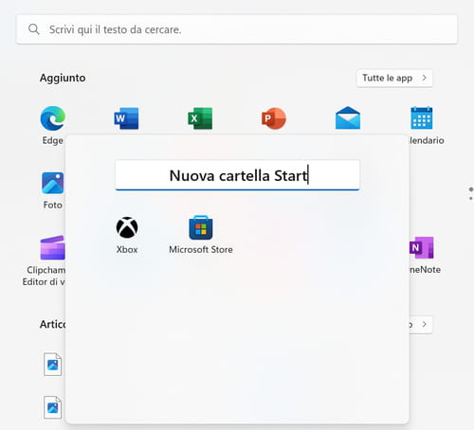Image resolution: width=474 pixels, height=430 pixels.
Task: Click the 'Aggiunto' section heading
Action: (63, 78)
